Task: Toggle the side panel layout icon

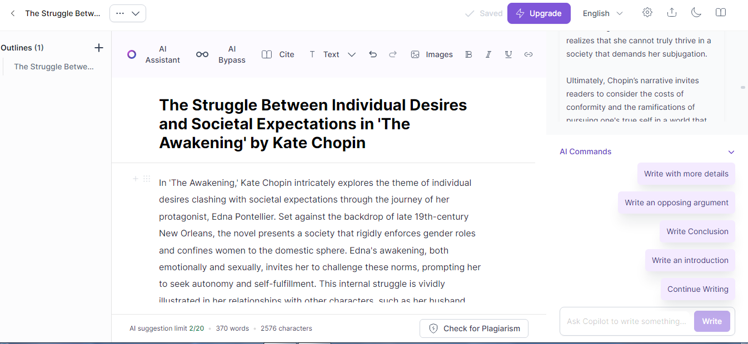Action: (x=721, y=13)
